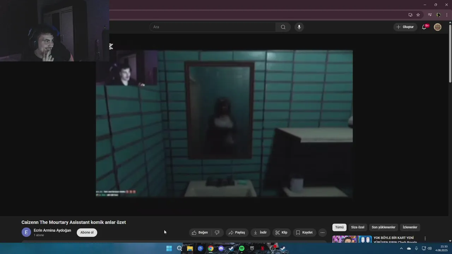Viewport: 452px width, 254px height.
Task: Click the install app icon in address bar
Action: click(x=410, y=15)
